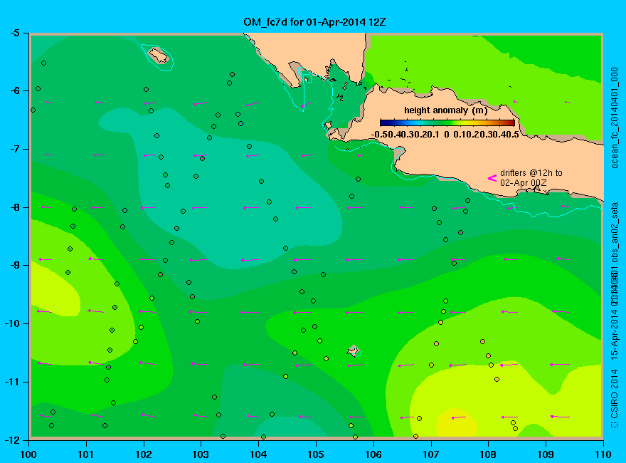Image resolution: width=626 pixels, height=463 pixels.
Task: Click latitude label "-6" on the y-axis
Action: point(14,90)
